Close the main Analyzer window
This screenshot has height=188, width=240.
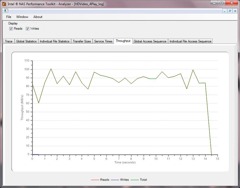pos(232,3)
